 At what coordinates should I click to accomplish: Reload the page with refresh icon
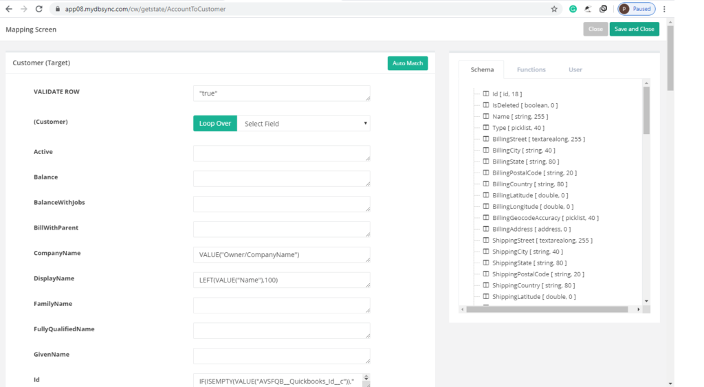tap(39, 9)
